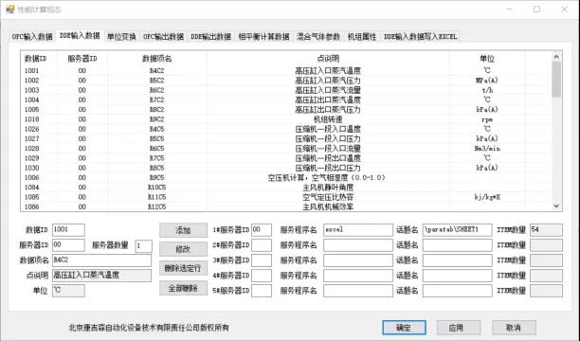
Task: Click the list scroll-up arrow
Action: [556, 57]
